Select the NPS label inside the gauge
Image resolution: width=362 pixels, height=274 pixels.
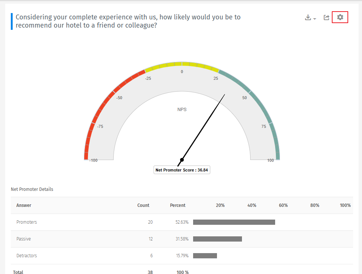pyautogui.click(x=182, y=109)
